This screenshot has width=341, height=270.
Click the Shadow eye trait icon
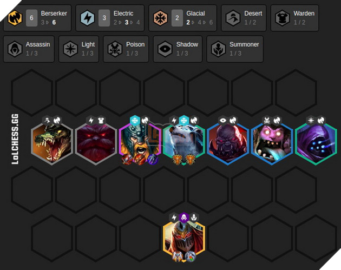point(165,49)
